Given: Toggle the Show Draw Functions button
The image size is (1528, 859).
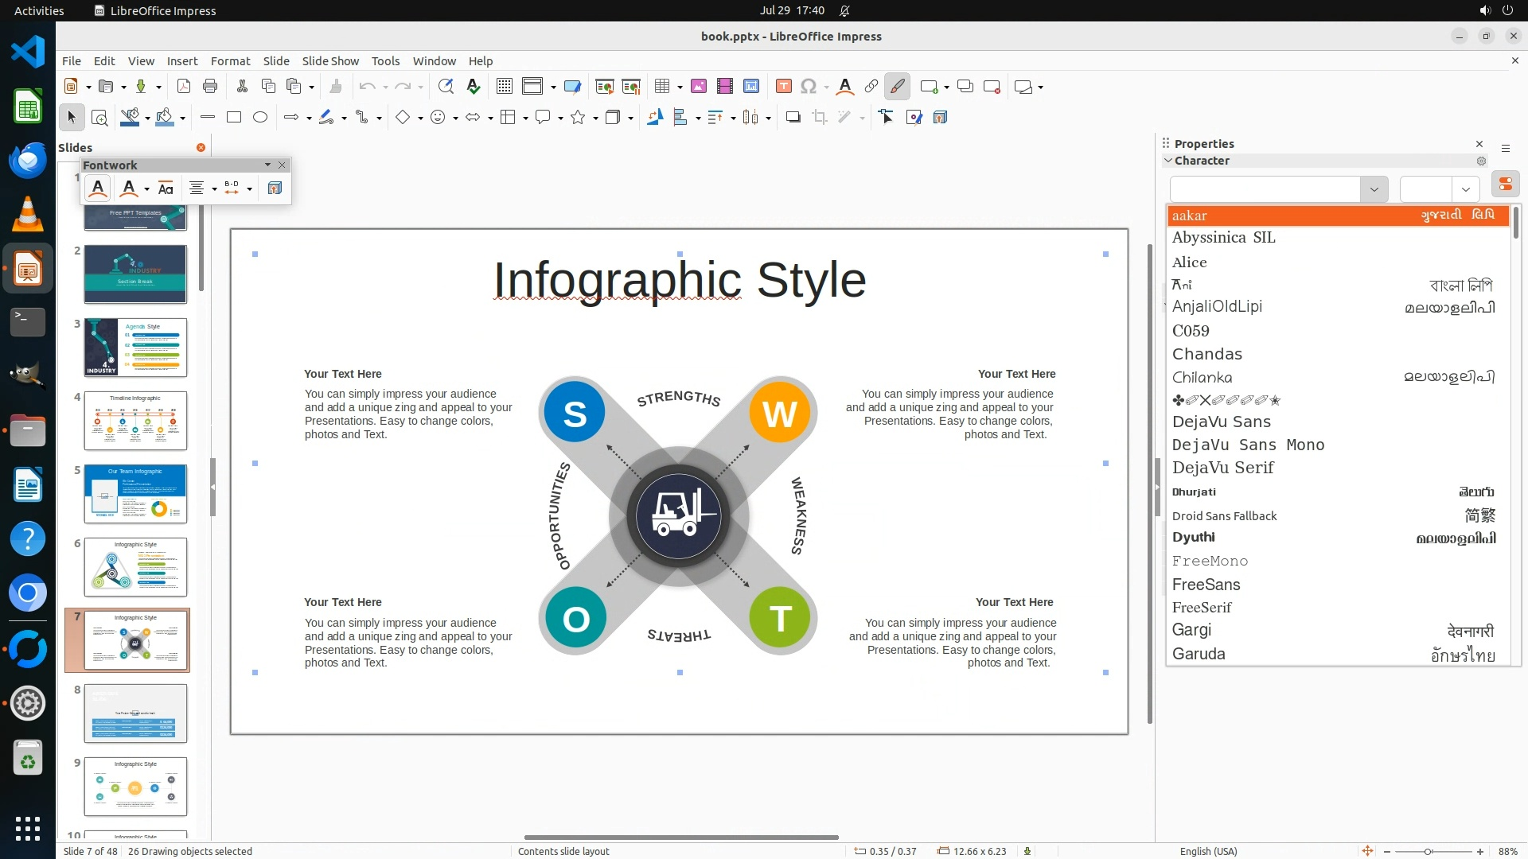Looking at the screenshot, I should 897,87.
